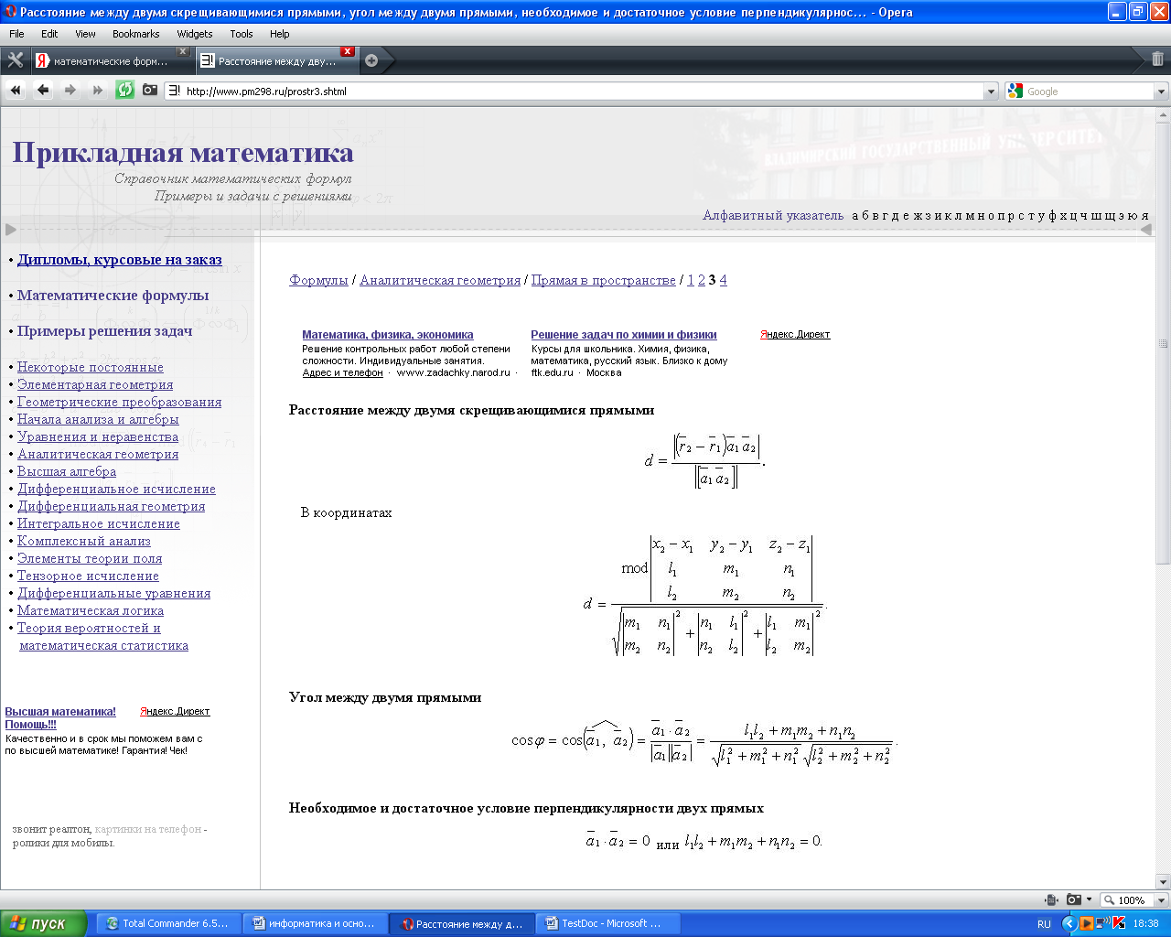Click Алфавитный указатель link
This screenshot has width=1171, height=937.
click(773, 216)
